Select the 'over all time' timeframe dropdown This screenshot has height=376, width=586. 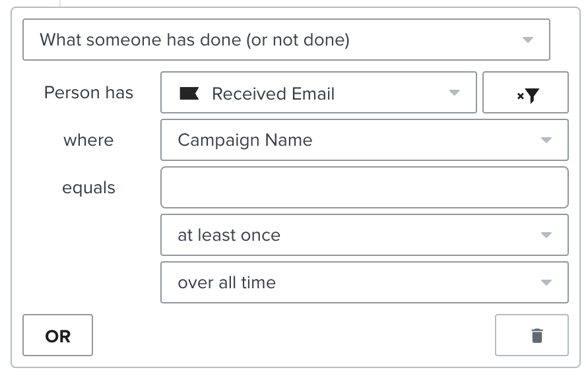364,282
